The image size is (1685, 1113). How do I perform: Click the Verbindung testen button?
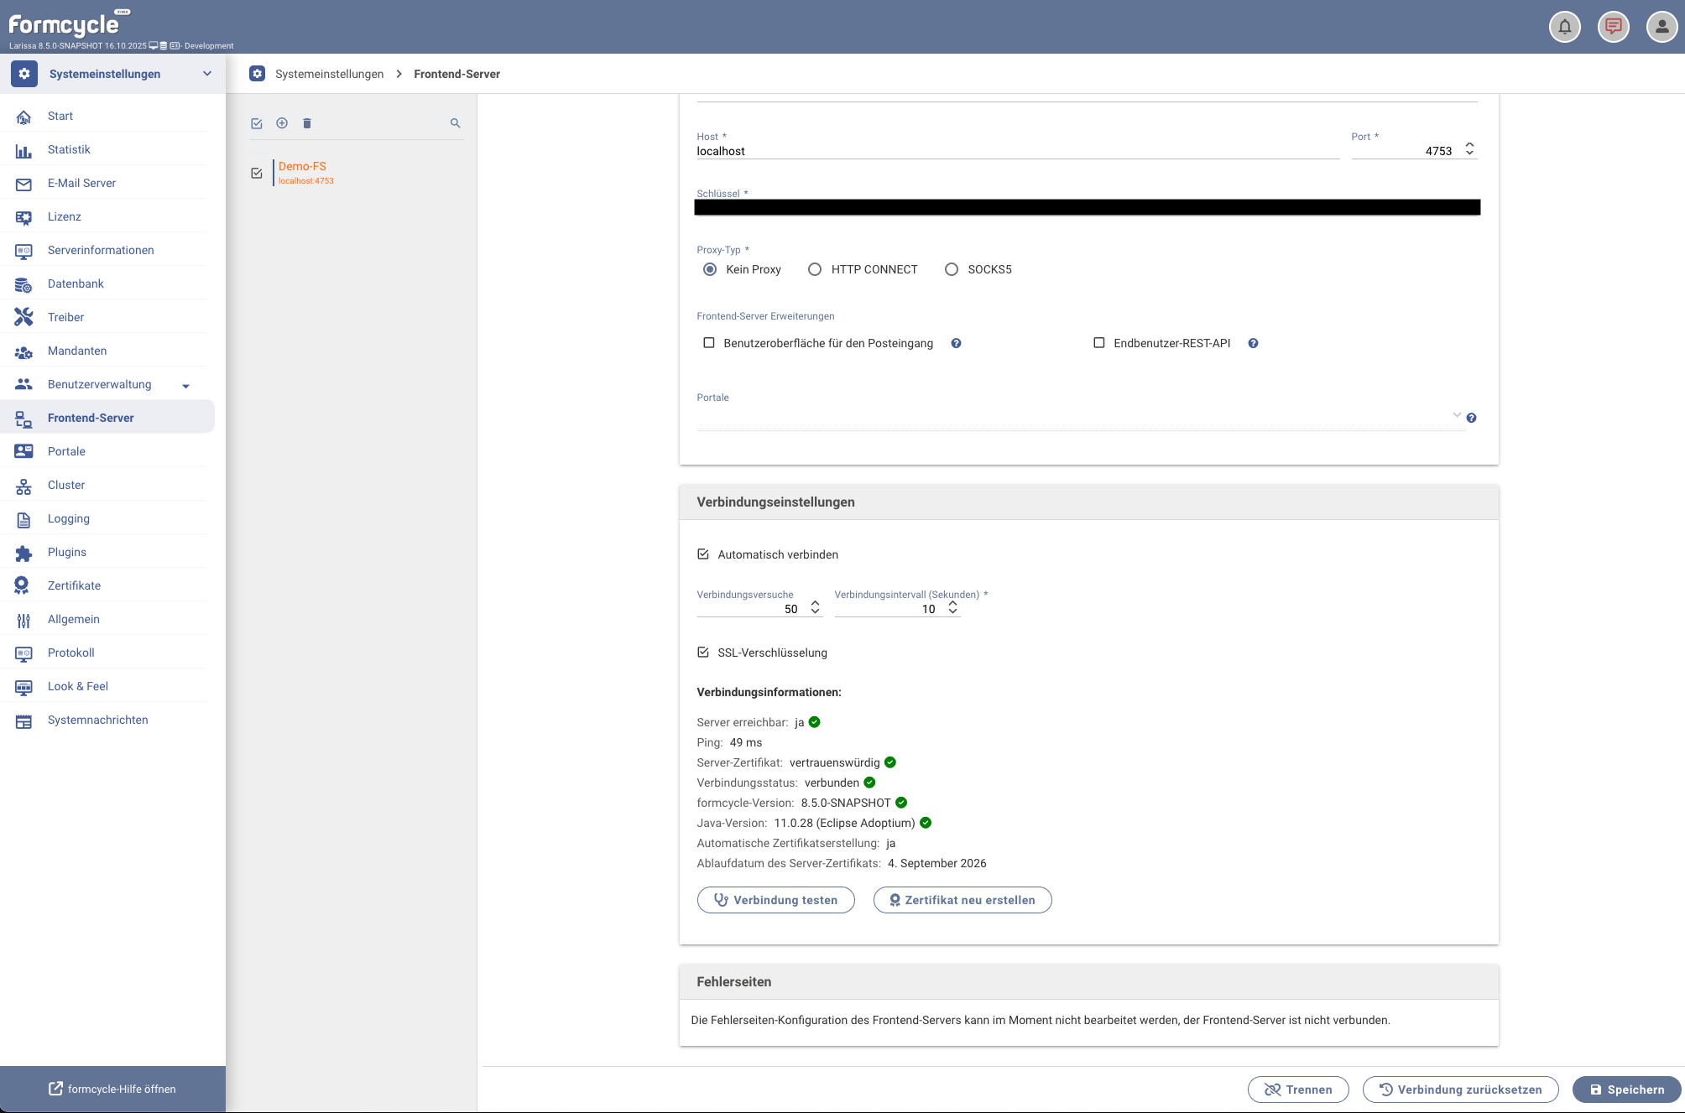pyautogui.click(x=775, y=900)
